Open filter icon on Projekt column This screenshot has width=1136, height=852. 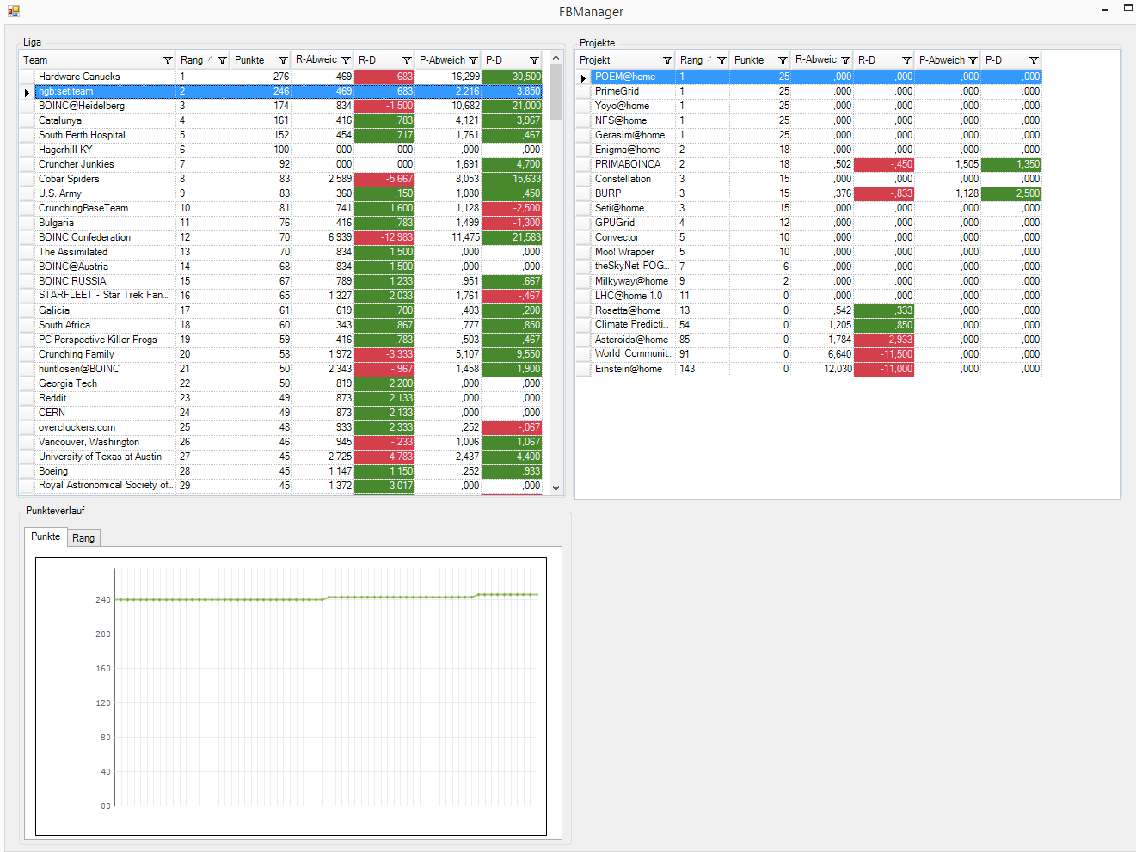[x=667, y=60]
